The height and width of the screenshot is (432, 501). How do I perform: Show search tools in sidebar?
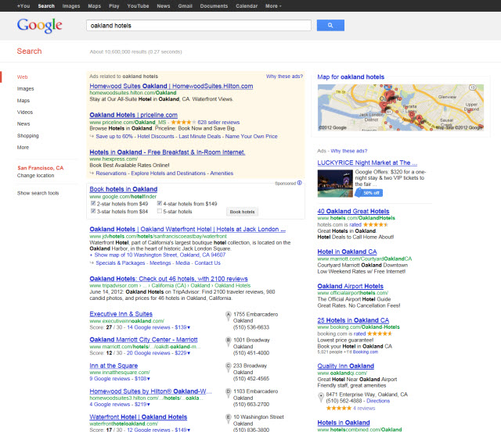(38, 193)
